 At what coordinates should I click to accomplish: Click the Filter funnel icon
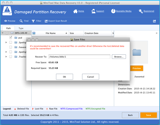click(33, 21)
